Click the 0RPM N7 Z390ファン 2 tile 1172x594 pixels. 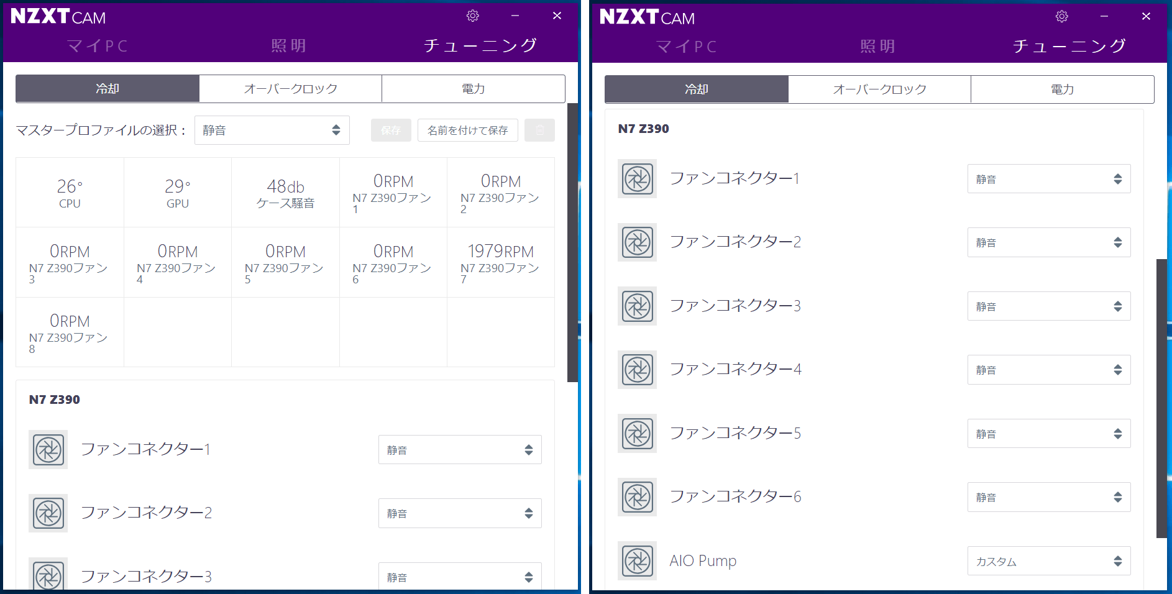(x=501, y=193)
